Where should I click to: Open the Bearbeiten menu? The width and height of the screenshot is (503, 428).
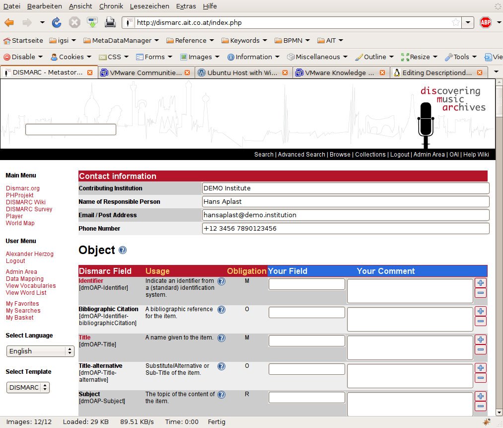coord(45,6)
